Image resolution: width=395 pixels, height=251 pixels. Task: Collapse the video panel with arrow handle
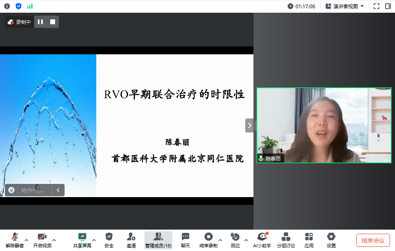[x=249, y=125]
